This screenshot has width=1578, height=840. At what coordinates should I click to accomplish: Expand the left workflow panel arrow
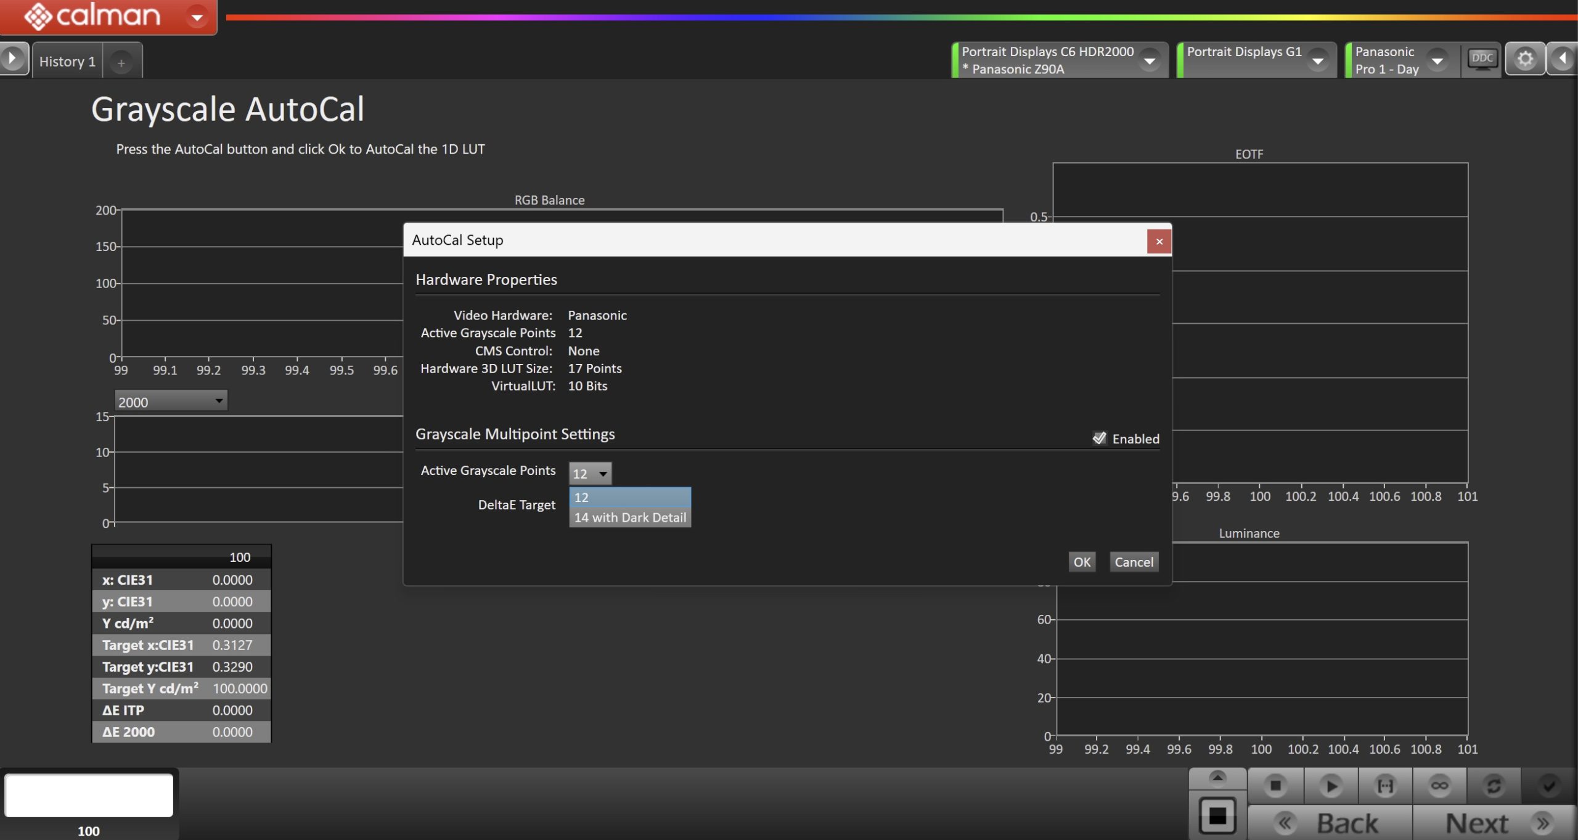pos(13,59)
